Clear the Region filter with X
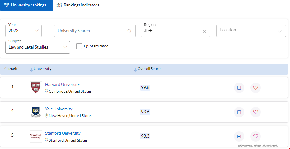The image size is (290, 149). pyautogui.click(x=204, y=31)
